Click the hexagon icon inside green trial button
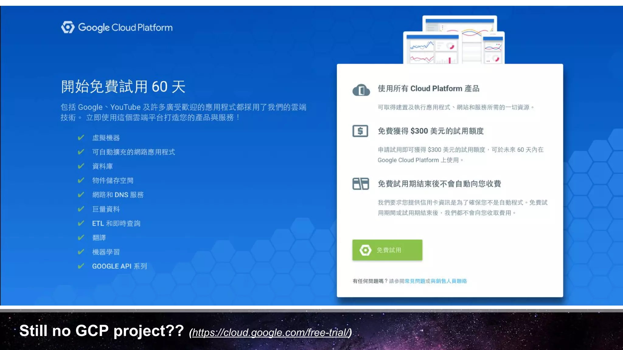 365,250
